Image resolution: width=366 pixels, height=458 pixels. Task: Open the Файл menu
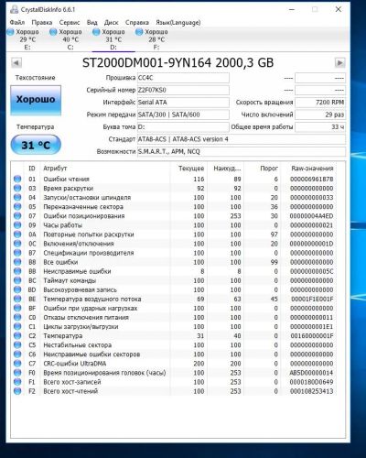pos(17,22)
